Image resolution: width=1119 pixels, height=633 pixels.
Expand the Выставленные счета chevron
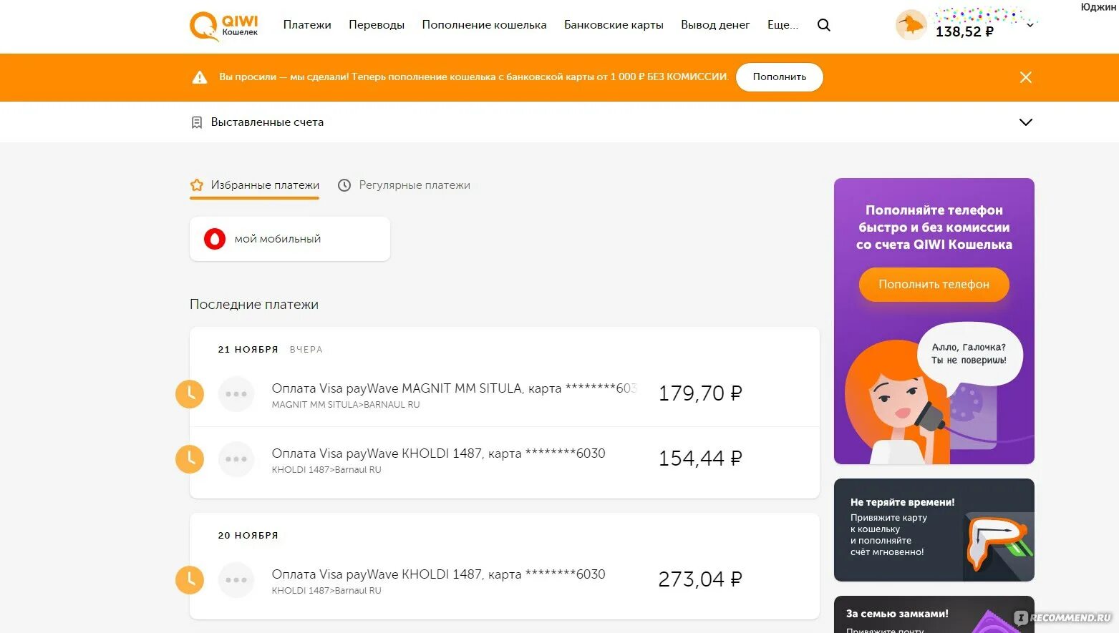point(1026,122)
